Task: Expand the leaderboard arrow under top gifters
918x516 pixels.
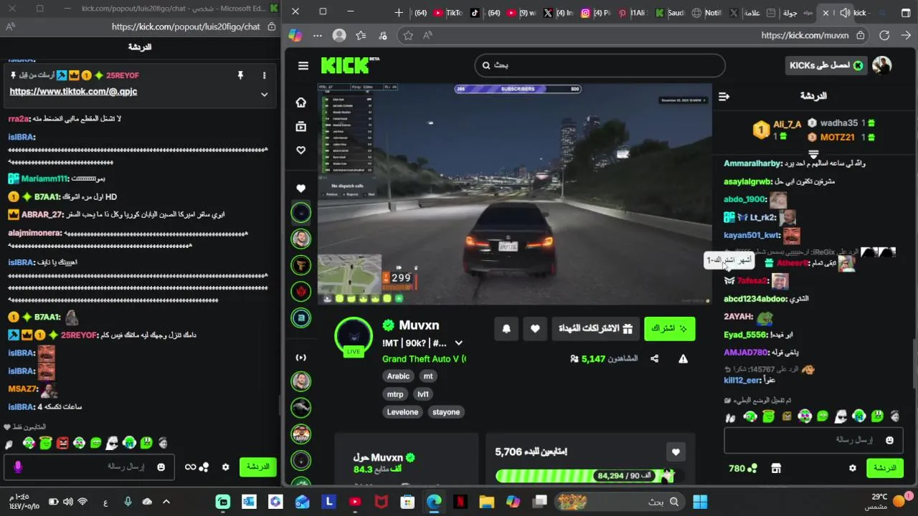Action: (813, 154)
